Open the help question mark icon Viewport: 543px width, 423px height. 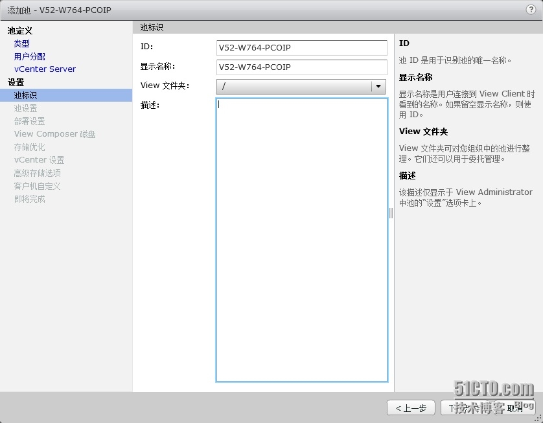(531, 10)
